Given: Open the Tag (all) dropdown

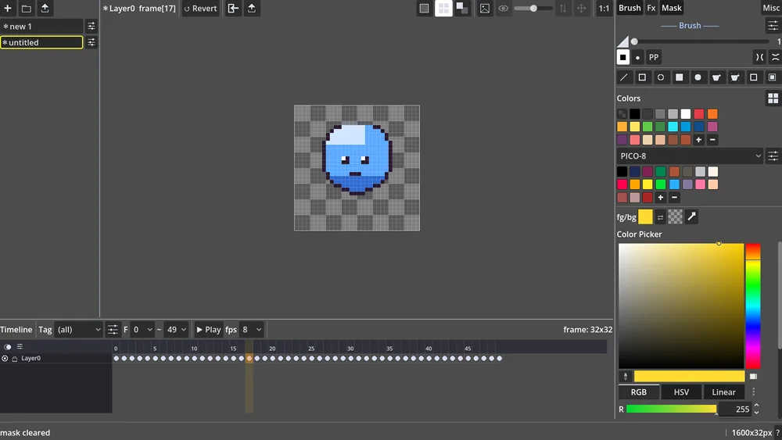Looking at the screenshot, I should (x=78, y=330).
